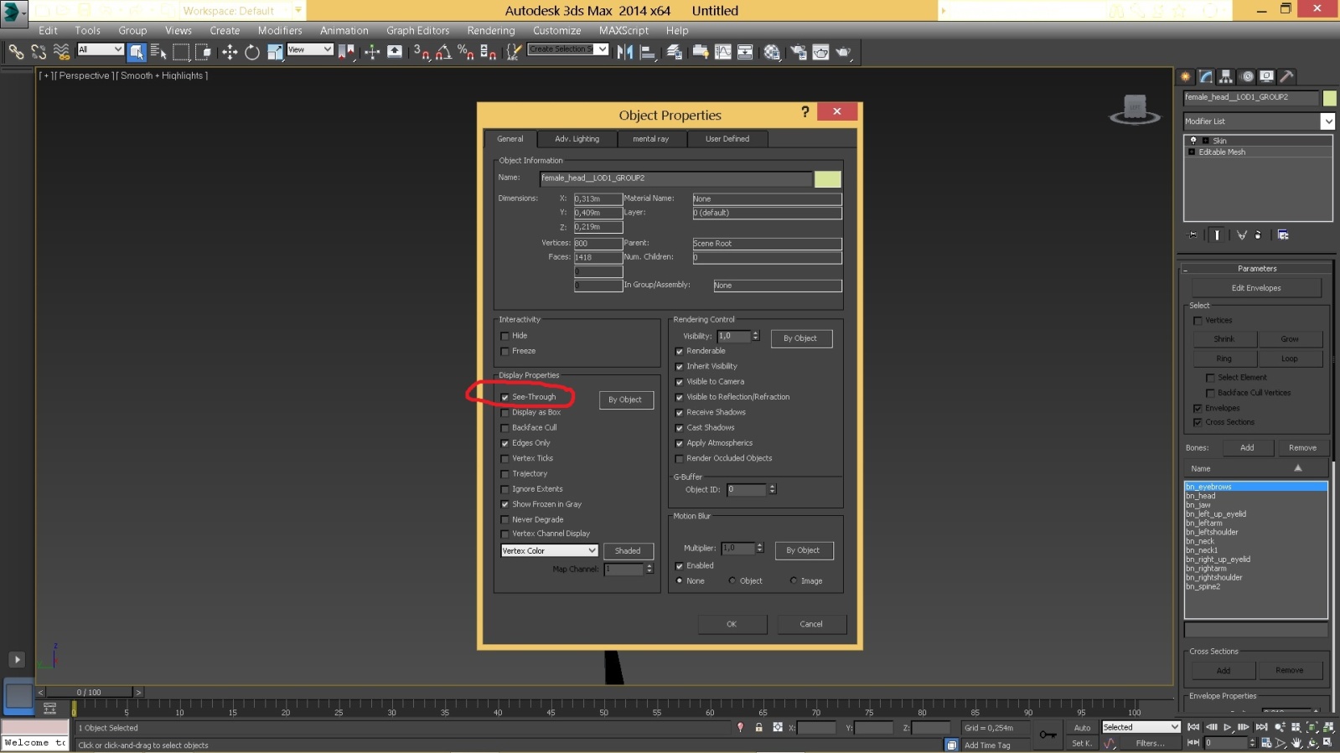
Task: Select the Object motion blur radio button
Action: coord(732,580)
